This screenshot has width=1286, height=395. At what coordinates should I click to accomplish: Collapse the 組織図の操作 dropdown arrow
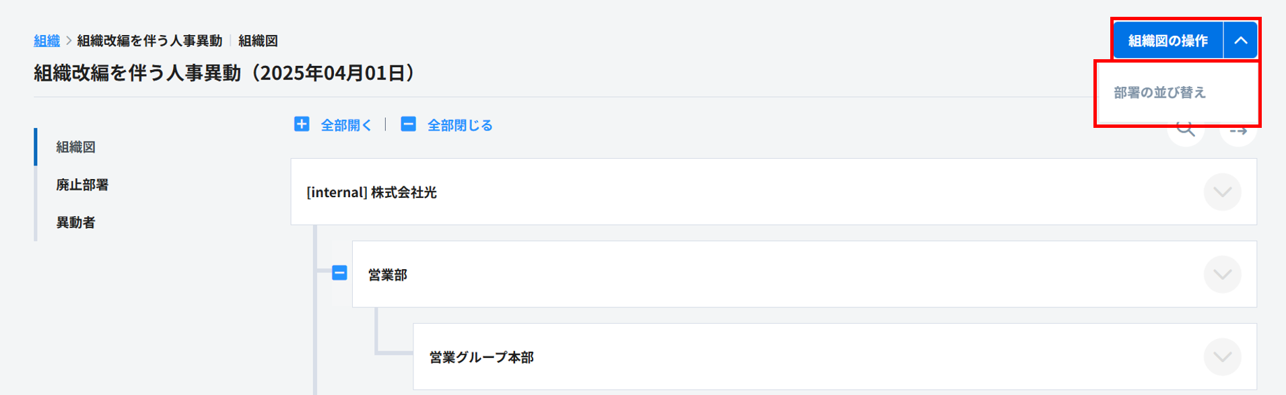tap(1240, 41)
